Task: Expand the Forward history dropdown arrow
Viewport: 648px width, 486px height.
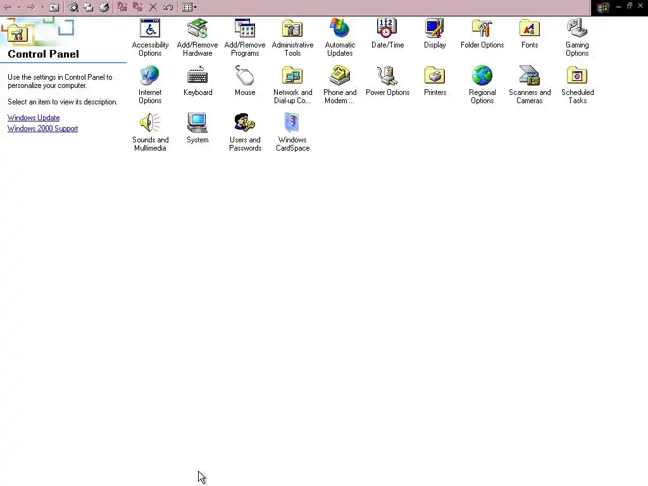Action: click(x=42, y=7)
